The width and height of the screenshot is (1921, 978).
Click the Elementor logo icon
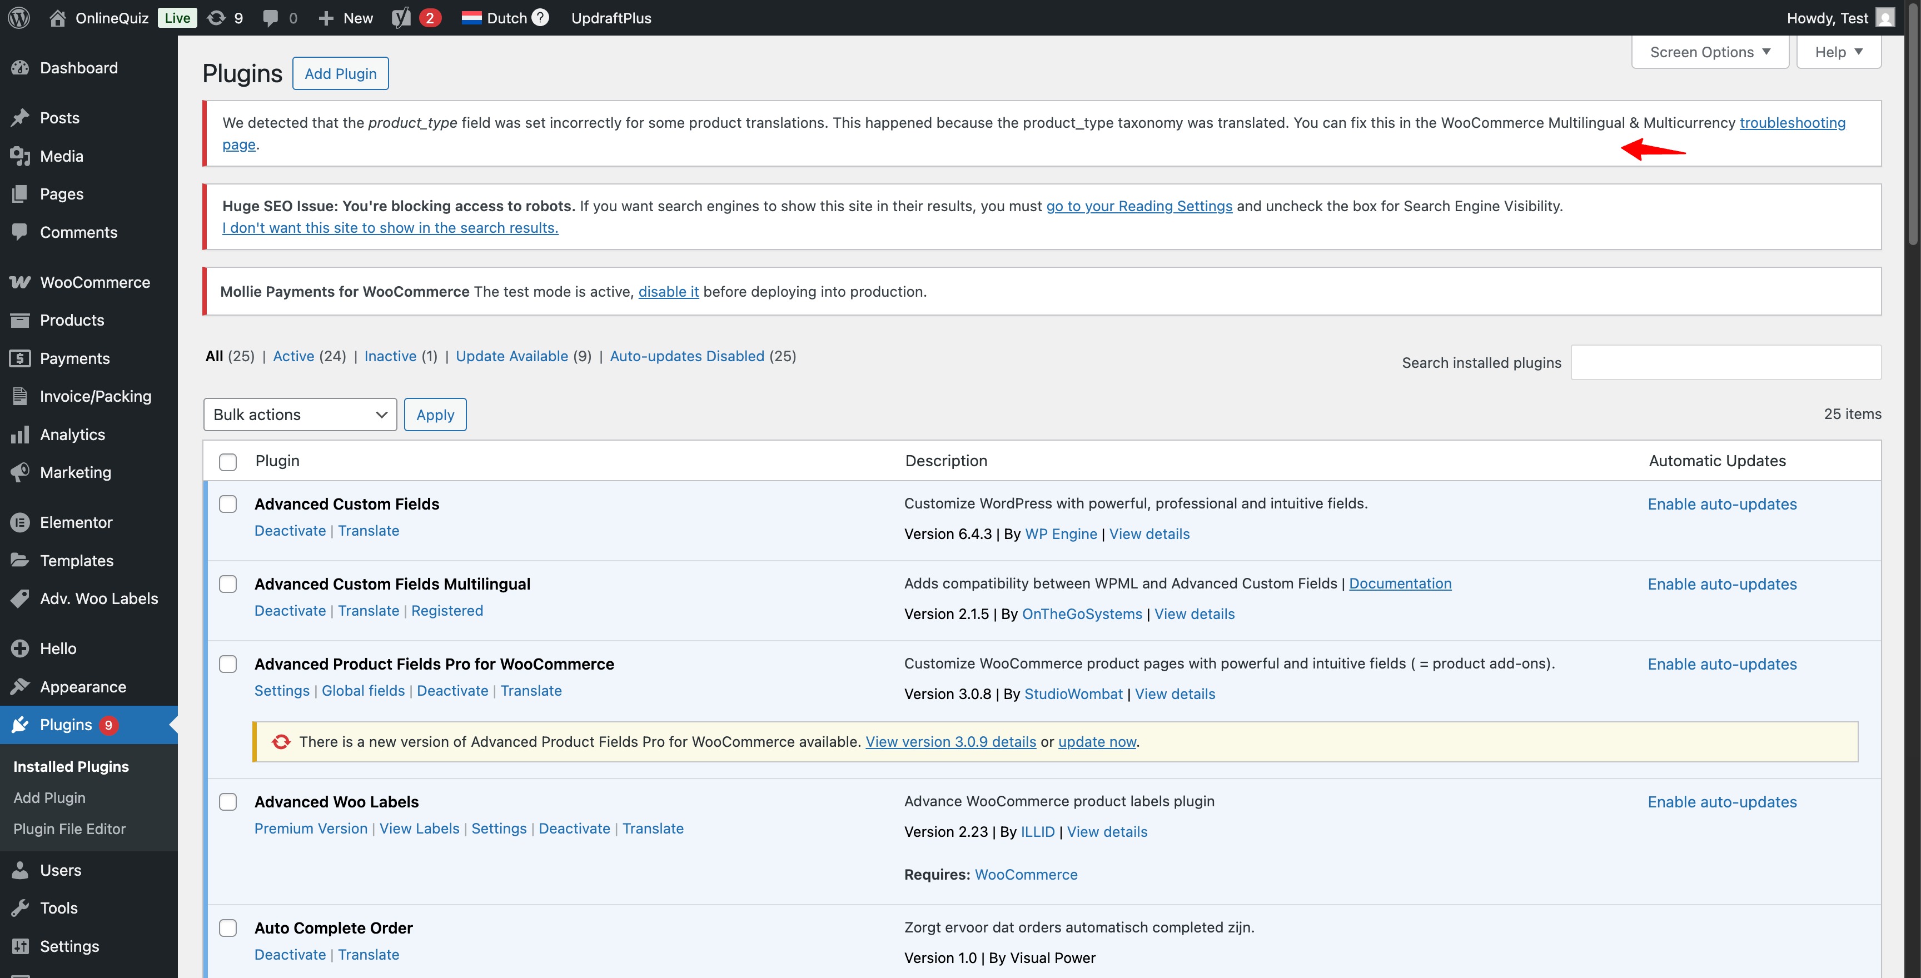pyautogui.click(x=20, y=522)
